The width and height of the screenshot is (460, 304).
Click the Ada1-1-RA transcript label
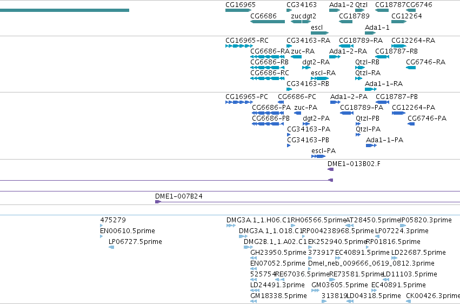(x=384, y=84)
